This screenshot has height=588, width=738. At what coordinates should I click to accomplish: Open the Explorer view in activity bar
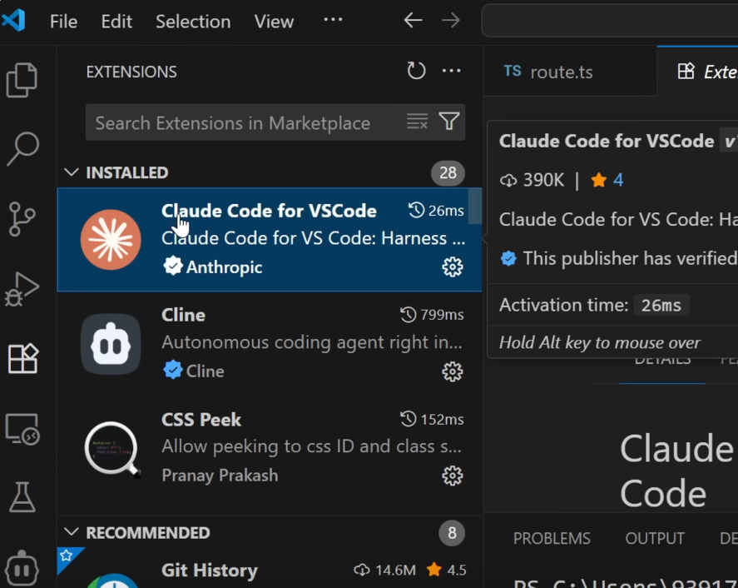22,81
